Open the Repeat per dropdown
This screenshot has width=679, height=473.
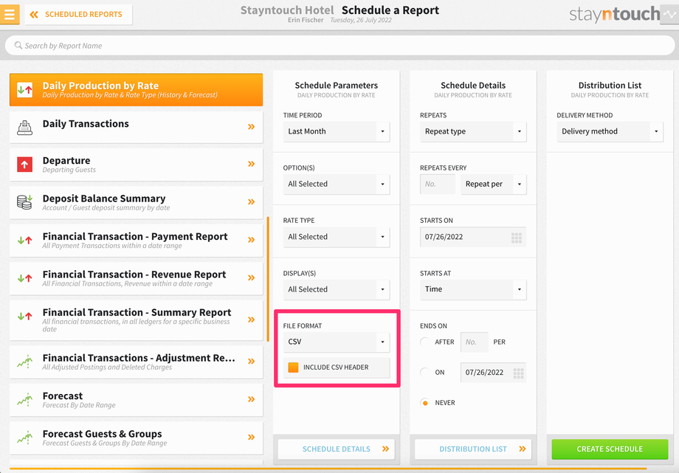click(x=493, y=184)
